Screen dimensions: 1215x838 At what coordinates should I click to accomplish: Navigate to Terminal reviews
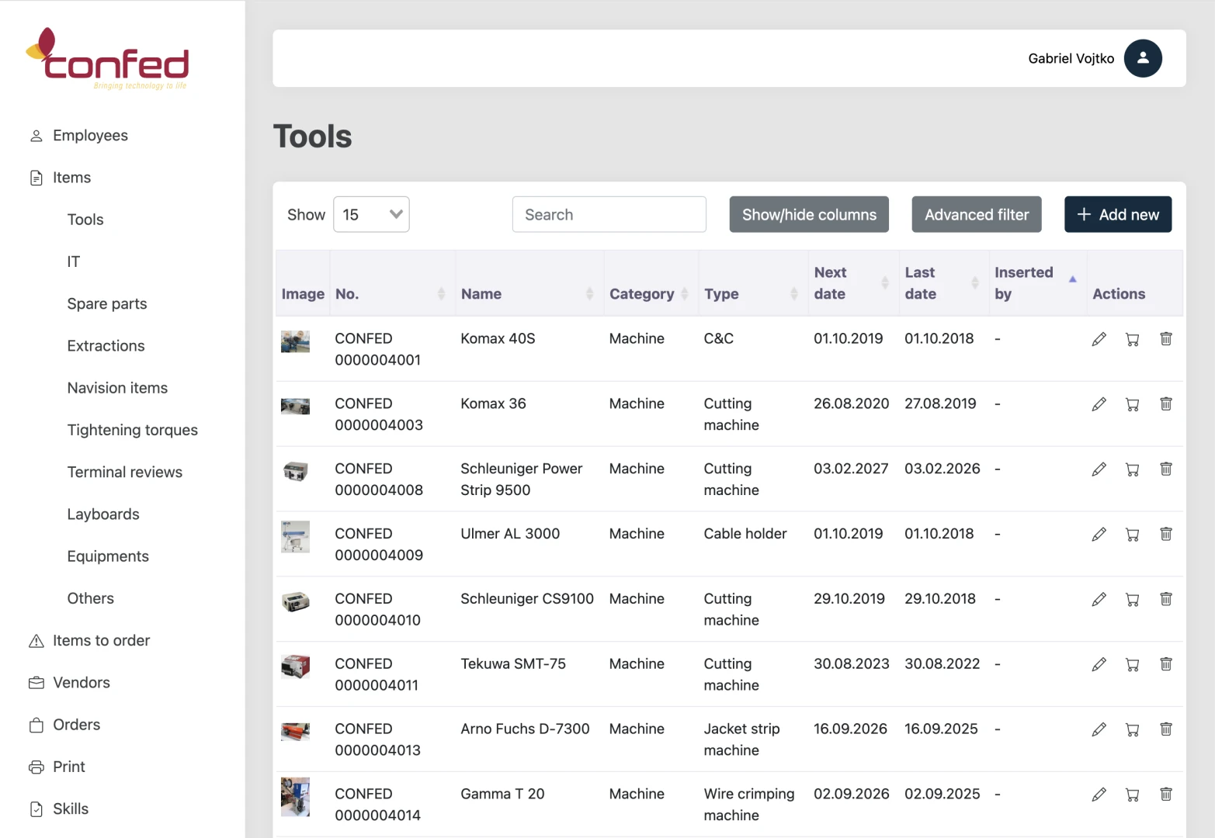(124, 472)
